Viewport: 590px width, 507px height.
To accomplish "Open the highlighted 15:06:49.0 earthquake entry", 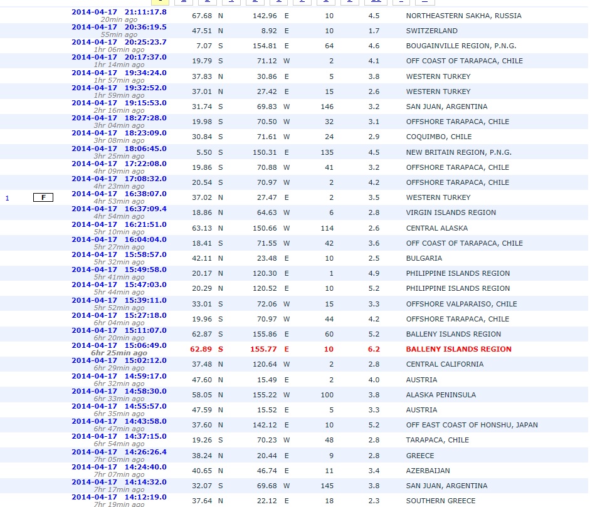I will pos(119,346).
